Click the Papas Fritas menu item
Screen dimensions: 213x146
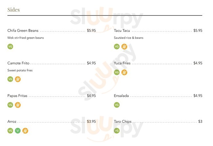[17, 96]
